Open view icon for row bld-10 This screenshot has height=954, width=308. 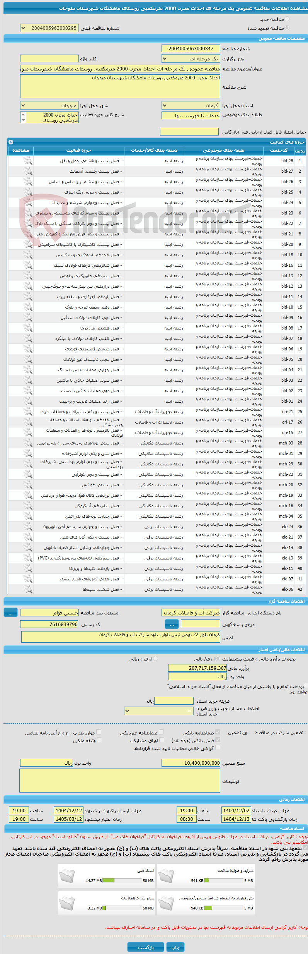[28, 307]
